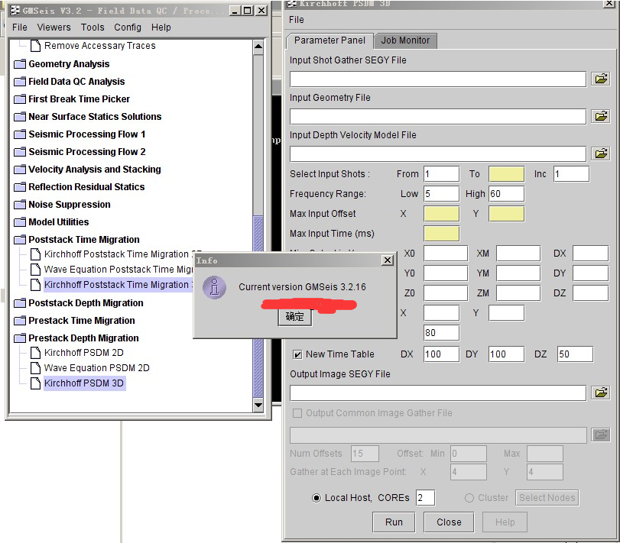Click the New Time Table DZ field
Screen dimensions: 620x543
pos(576,354)
